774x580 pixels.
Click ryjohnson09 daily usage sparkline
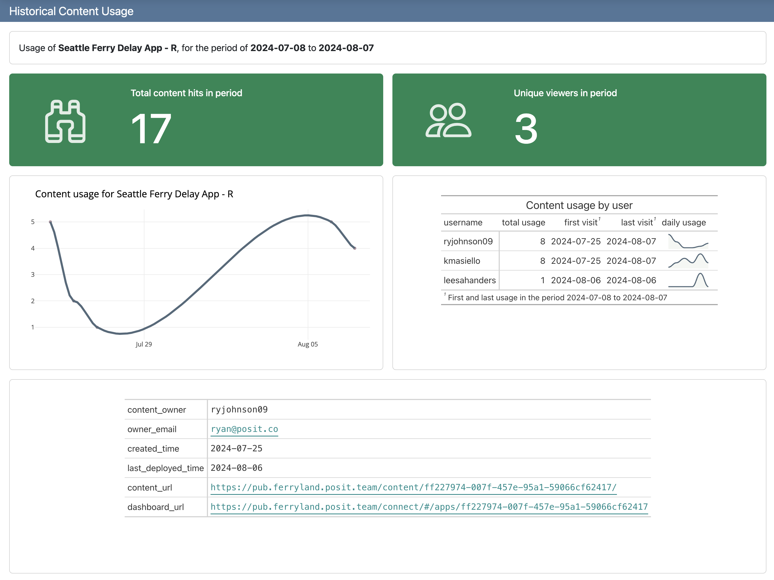pos(688,241)
